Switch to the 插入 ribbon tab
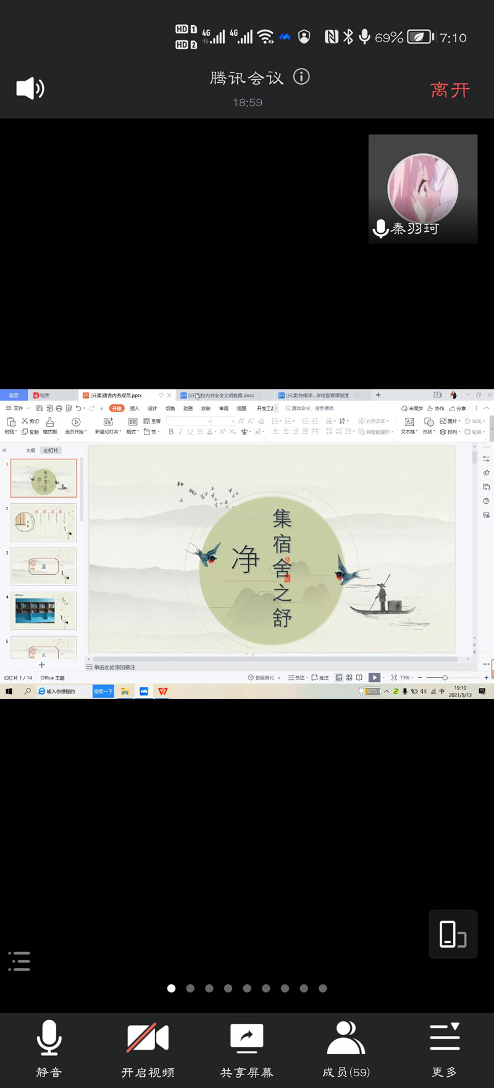The height and width of the screenshot is (1088, 494). coord(135,409)
